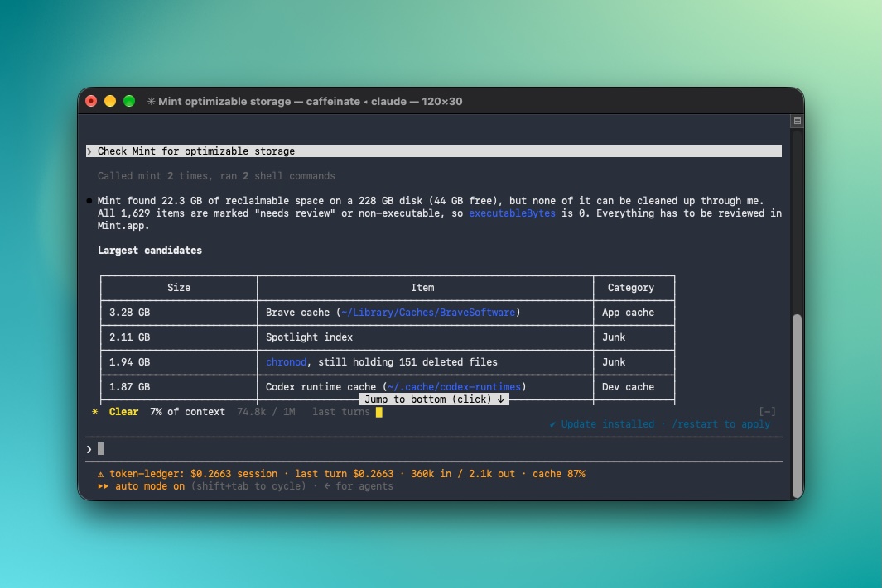The width and height of the screenshot is (882, 588).
Task: Click the command input prompt field
Action: click(x=434, y=449)
